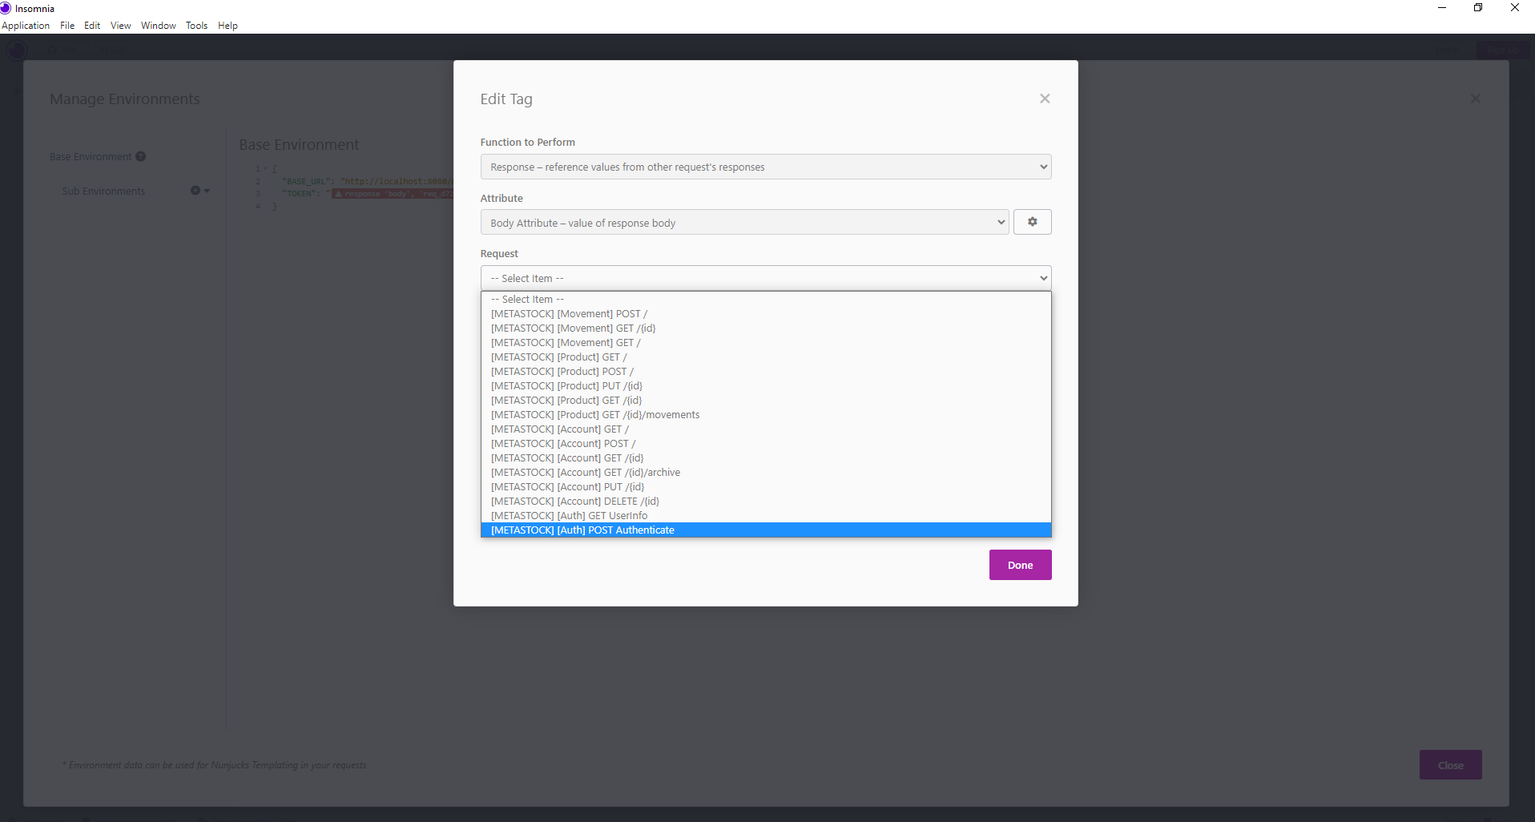Viewport: 1535px width, 822px height.
Task: Open the Application menu
Action: [x=26, y=26]
